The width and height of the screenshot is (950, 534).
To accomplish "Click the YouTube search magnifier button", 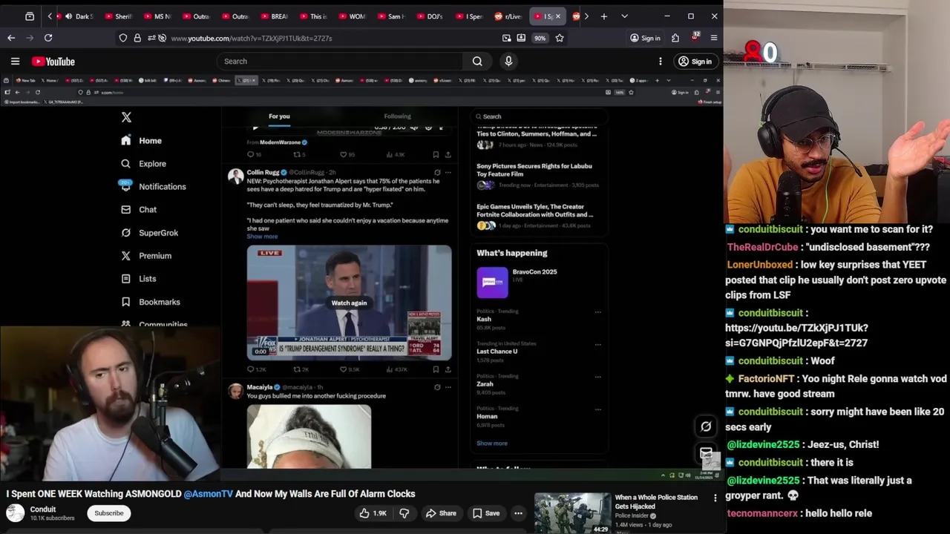I will (x=477, y=62).
